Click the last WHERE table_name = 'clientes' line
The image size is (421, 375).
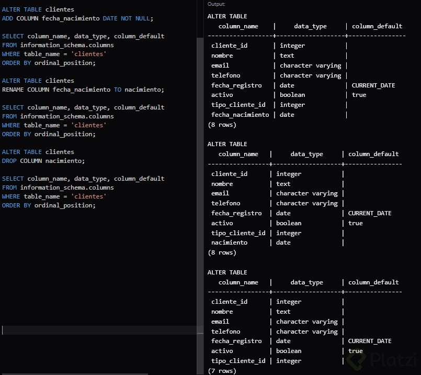(x=54, y=196)
